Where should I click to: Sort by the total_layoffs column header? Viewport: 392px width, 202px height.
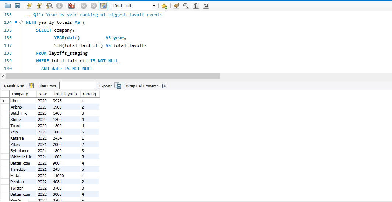[66, 94]
